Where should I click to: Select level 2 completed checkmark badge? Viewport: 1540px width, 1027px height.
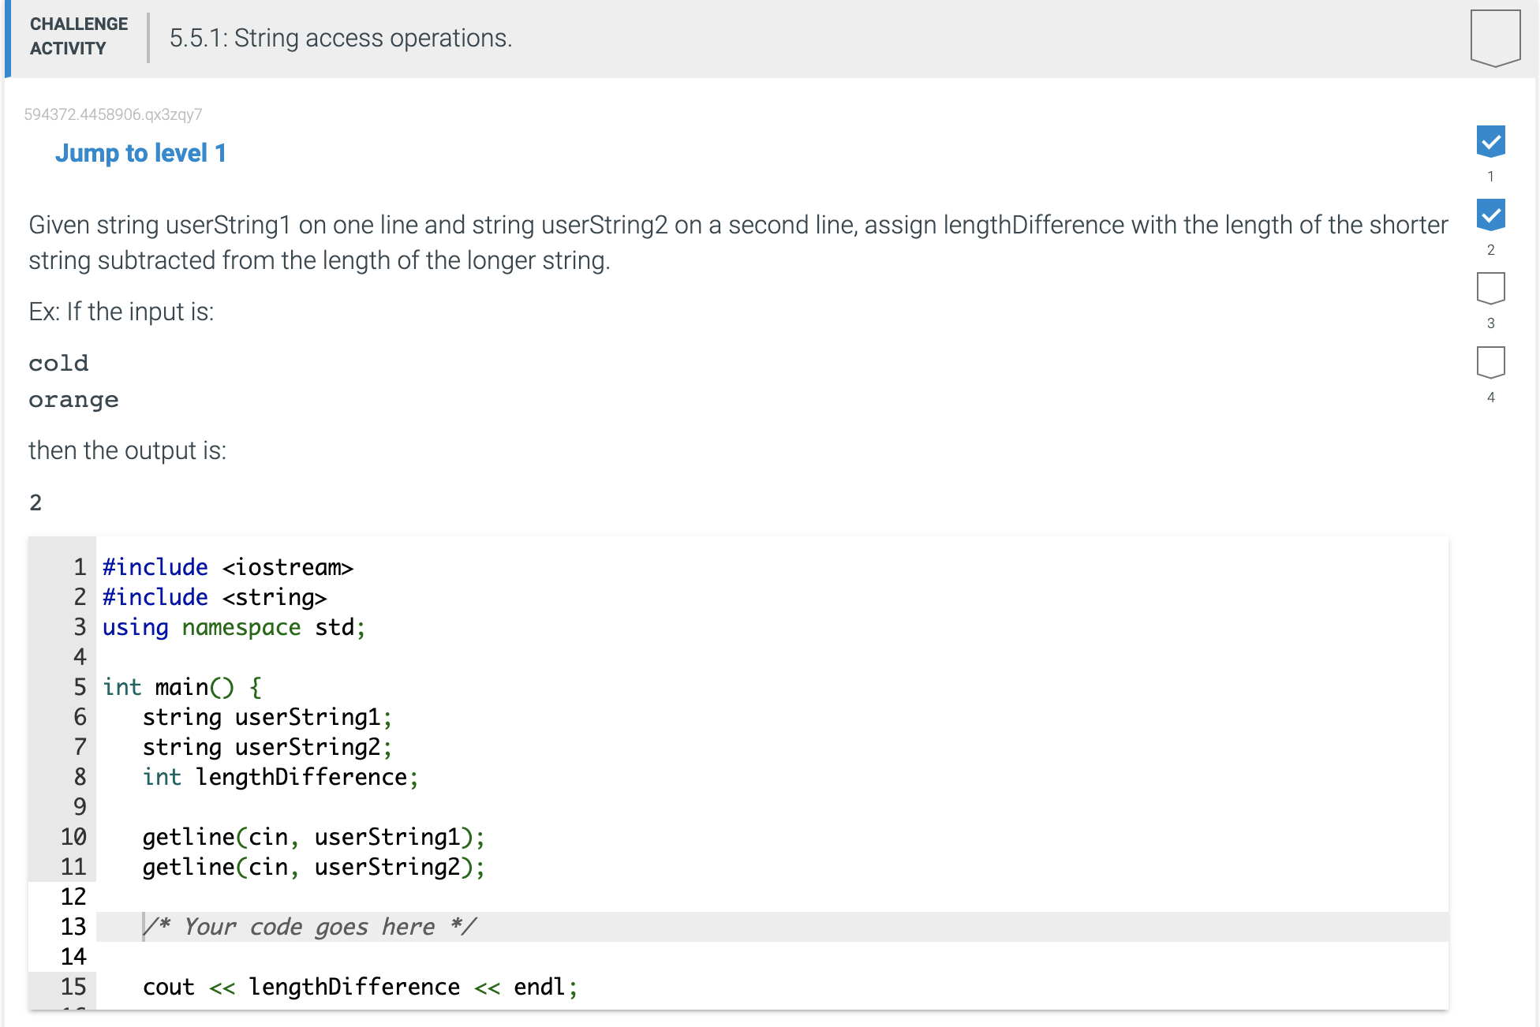pos(1490,215)
